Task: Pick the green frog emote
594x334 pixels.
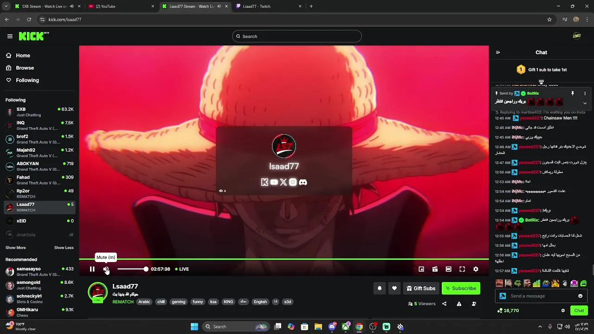Action: click(517, 283)
